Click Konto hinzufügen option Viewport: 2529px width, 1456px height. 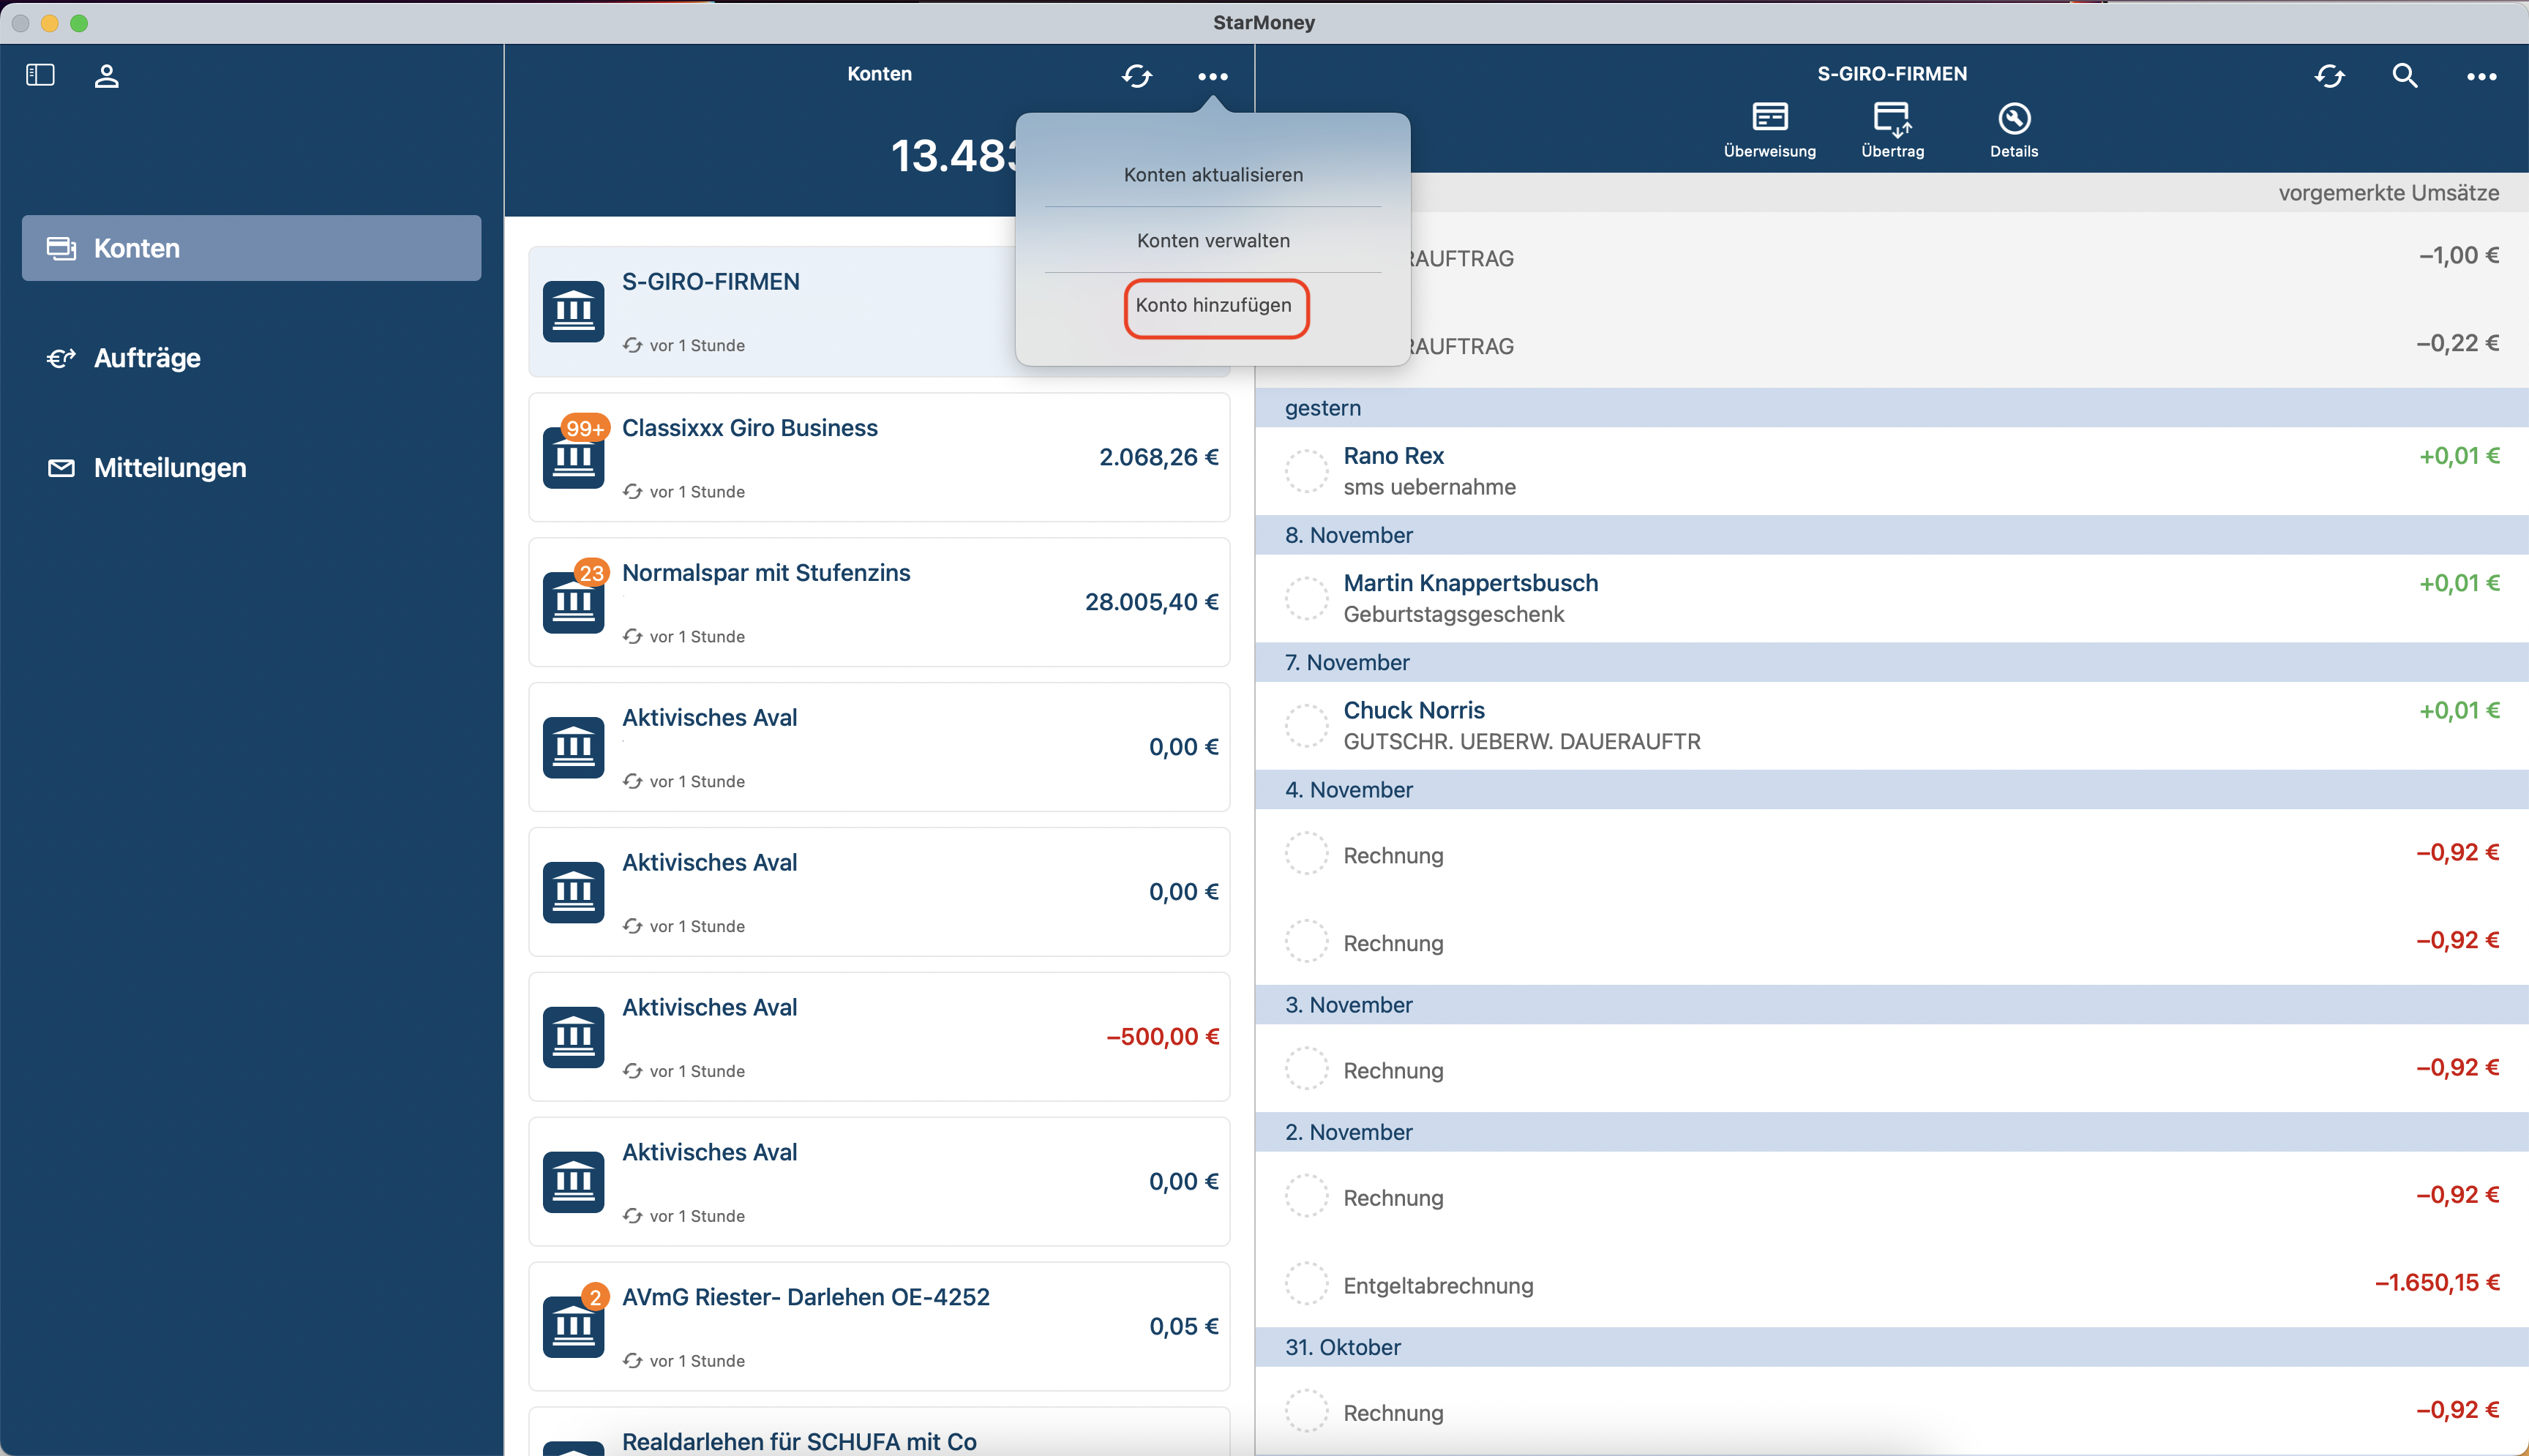[1215, 306]
